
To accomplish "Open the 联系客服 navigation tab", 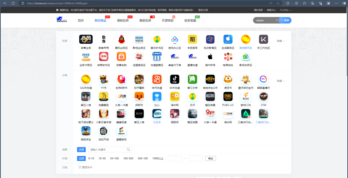I will click(190, 20).
